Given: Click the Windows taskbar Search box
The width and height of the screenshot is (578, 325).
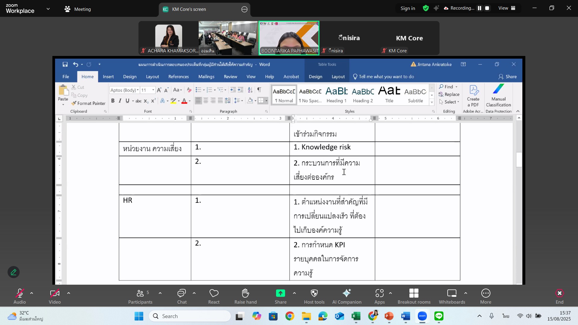Looking at the screenshot, I should [190, 316].
